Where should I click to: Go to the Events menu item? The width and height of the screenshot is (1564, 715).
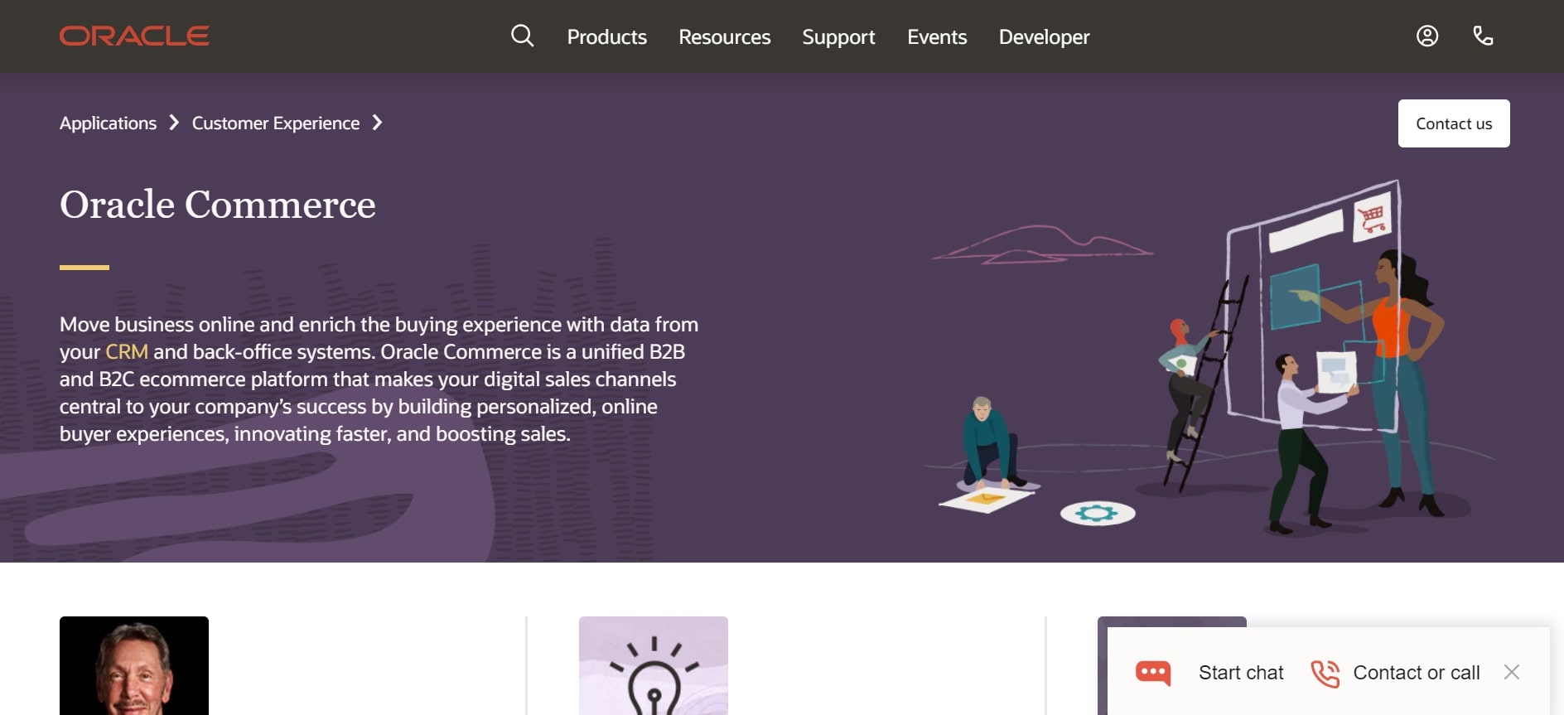tap(937, 37)
